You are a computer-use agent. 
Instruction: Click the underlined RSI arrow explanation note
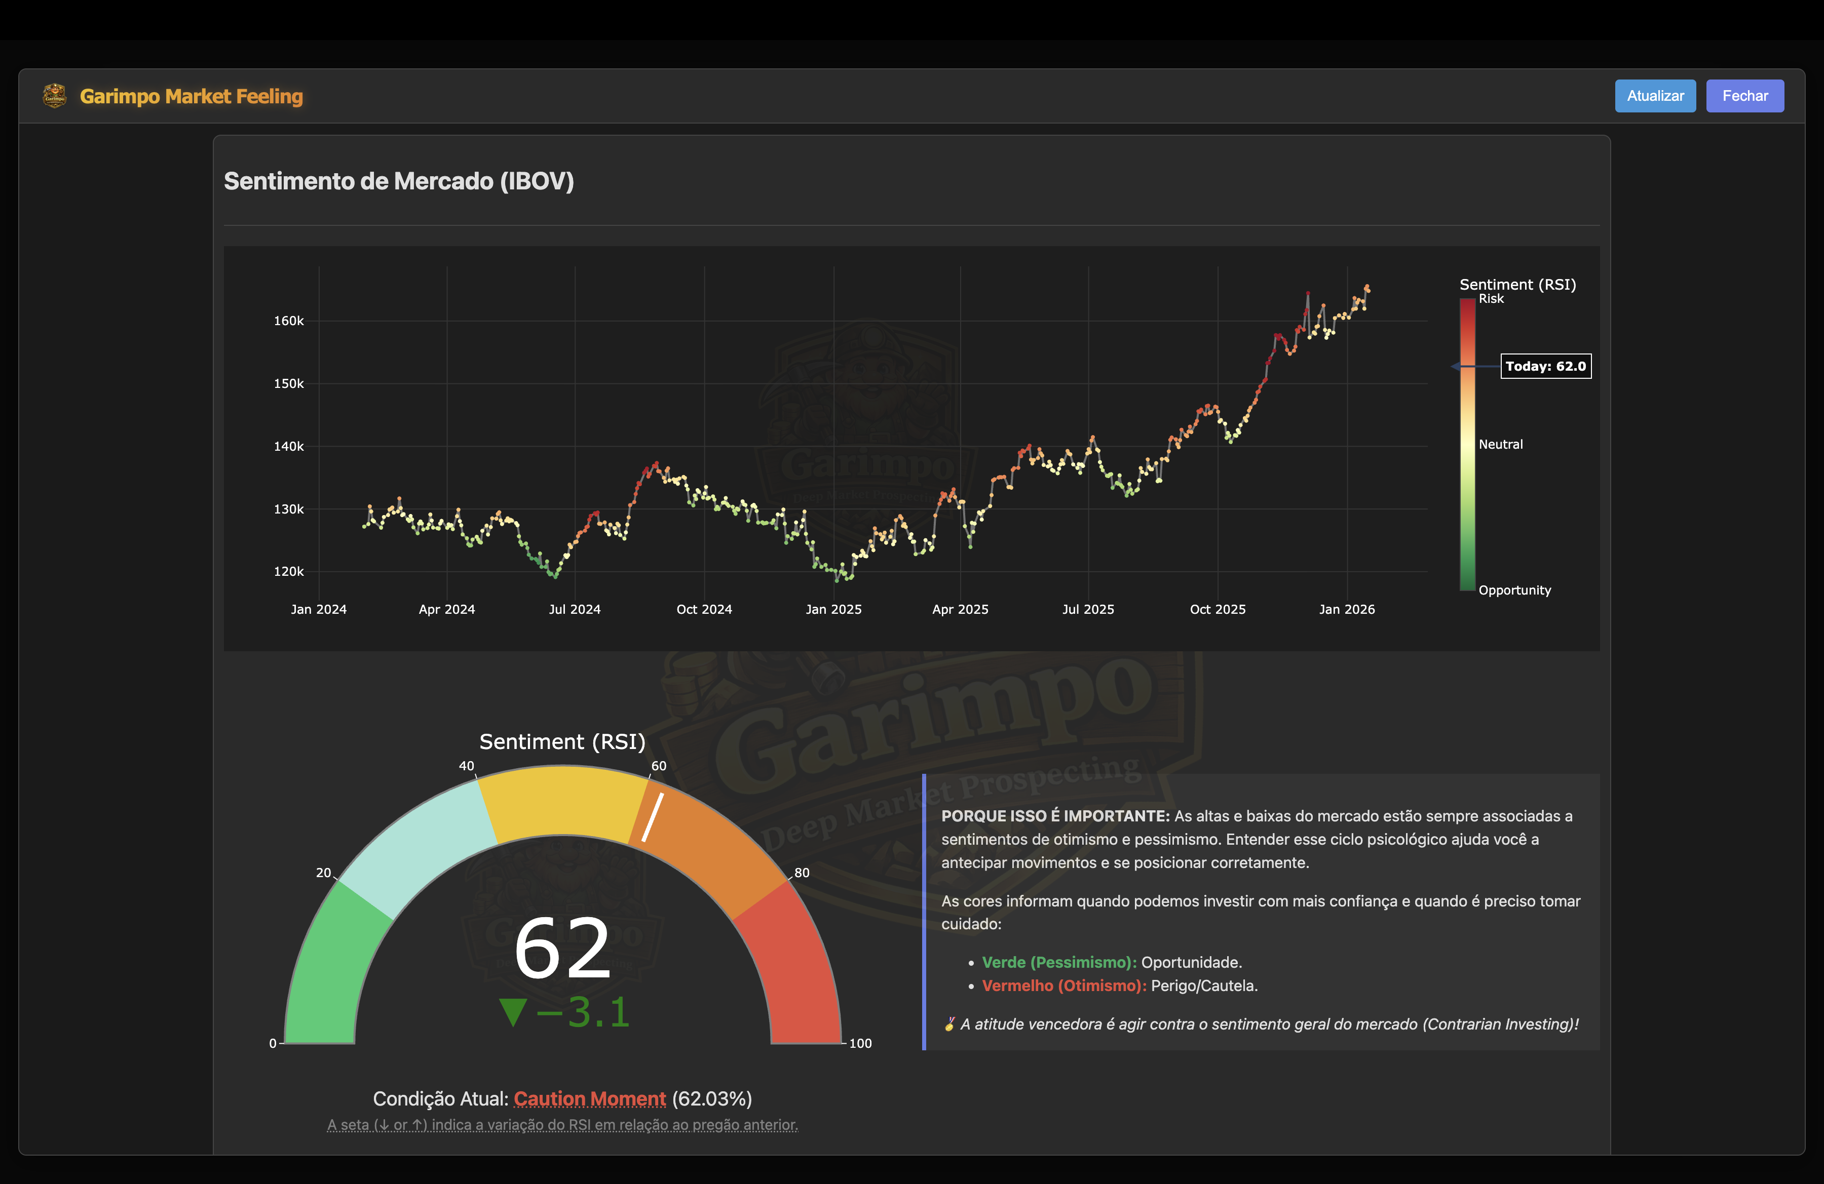[562, 1125]
